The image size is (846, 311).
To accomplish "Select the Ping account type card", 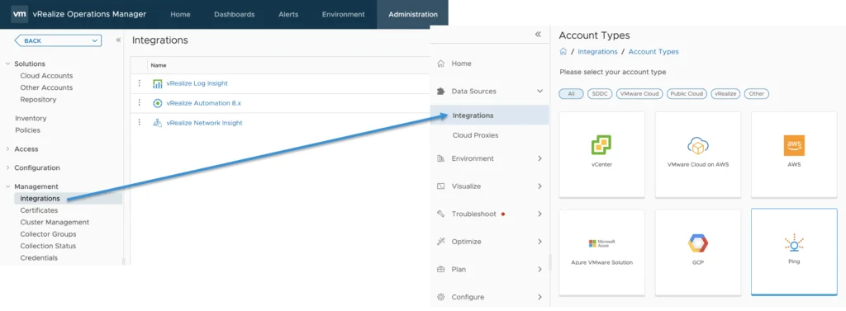I will (x=794, y=252).
